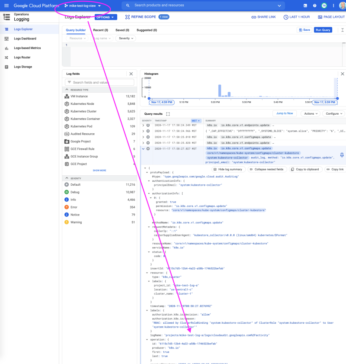Collapse the SEVERITY section
346x364 pixels.
pos(67,178)
